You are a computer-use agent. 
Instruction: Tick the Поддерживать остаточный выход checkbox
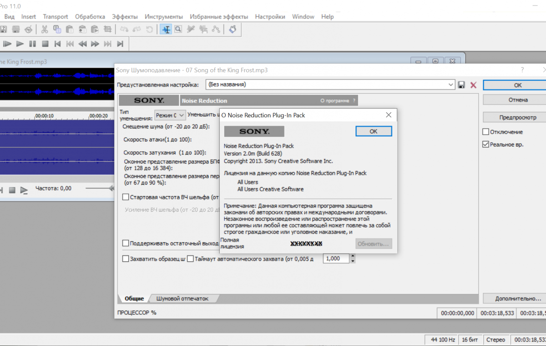(126, 243)
